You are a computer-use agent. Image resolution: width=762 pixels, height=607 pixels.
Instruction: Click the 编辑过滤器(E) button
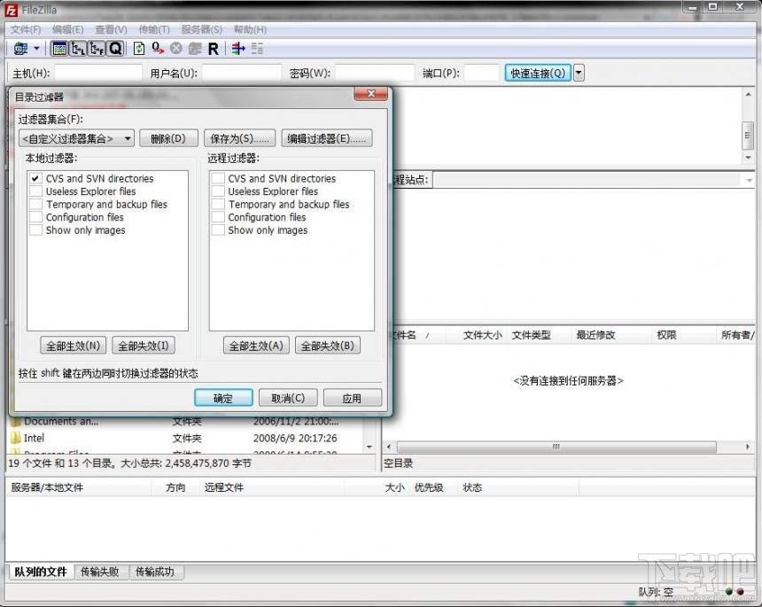327,138
